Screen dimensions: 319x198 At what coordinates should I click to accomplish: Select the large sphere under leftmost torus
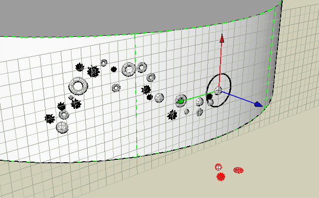62,127
